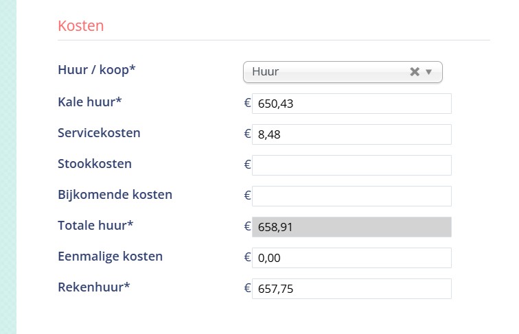Click the Bijkomende kosten label
Screen dimensions: 519x334
coord(115,195)
